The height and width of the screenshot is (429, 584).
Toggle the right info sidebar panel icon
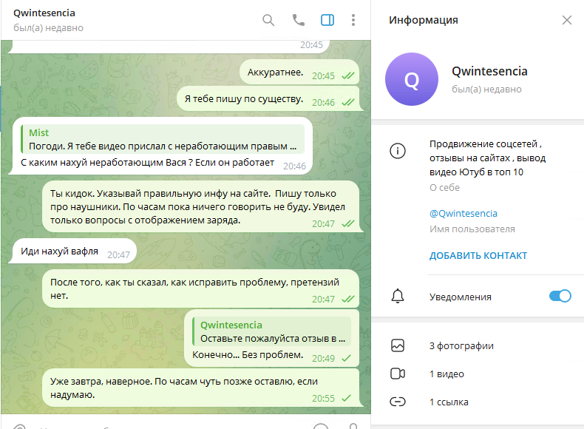click(327, 20)
